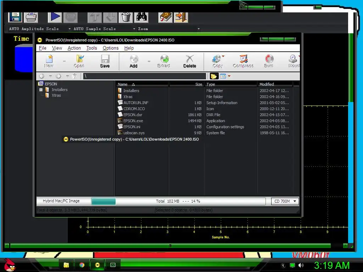Click the trash bin icon
363x272 pixels.
[x=126, y=17]
